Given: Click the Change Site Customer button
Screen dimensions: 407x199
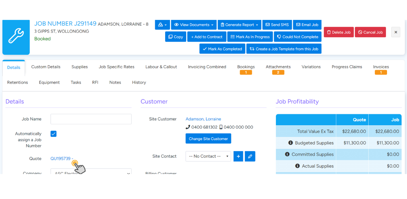Looking at the screenshot, I should tap(208, 139).
